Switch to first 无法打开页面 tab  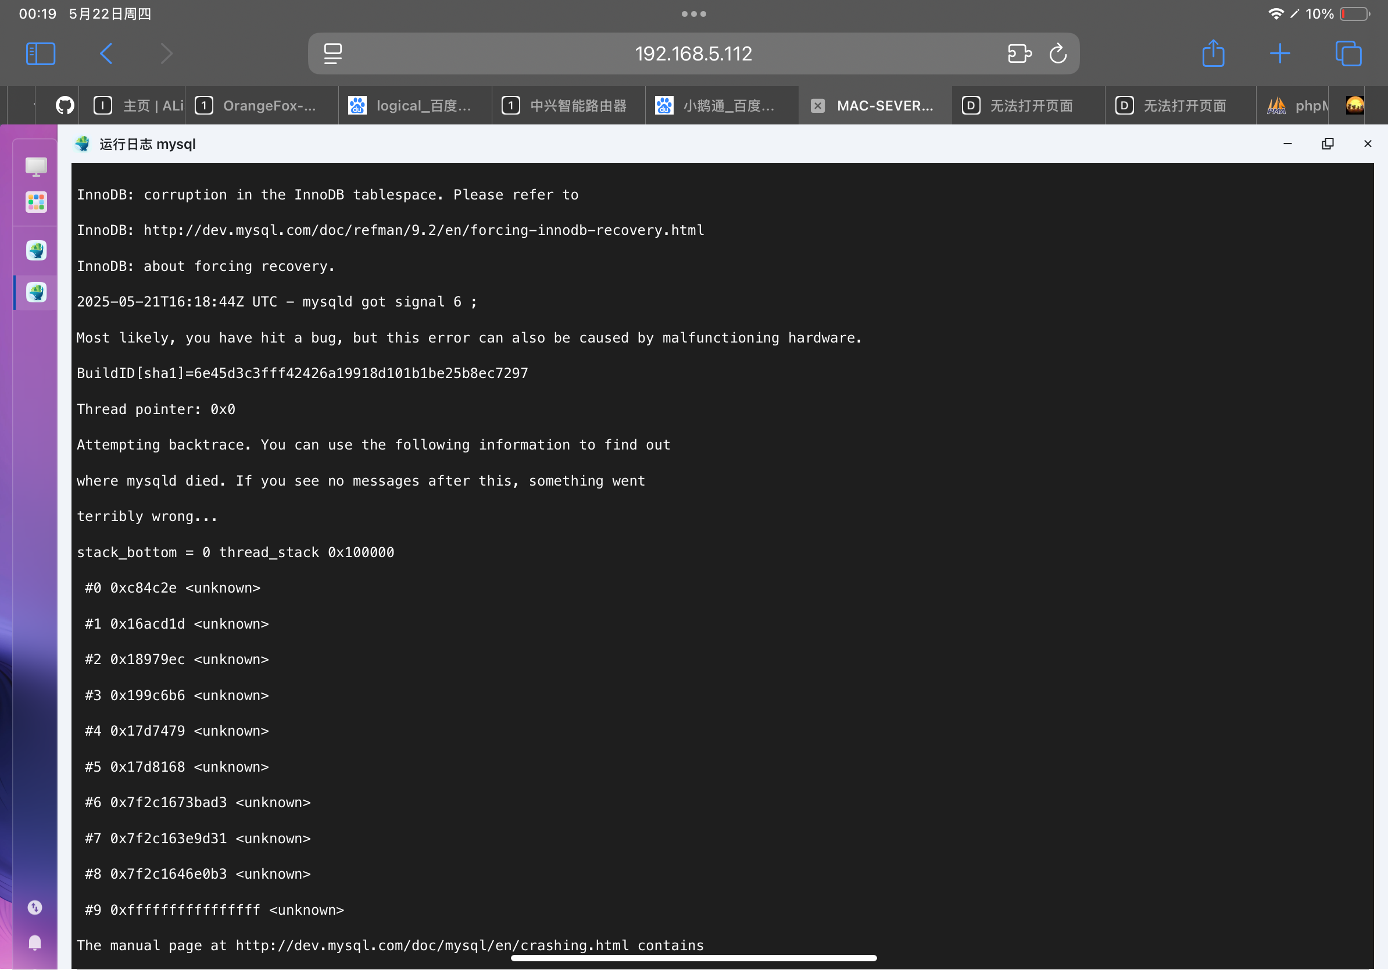coord(1028,106)
